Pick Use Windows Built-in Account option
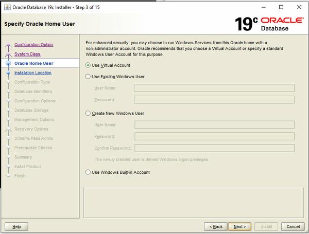This screenshot has height=234, width=309. tap(88, 172)
